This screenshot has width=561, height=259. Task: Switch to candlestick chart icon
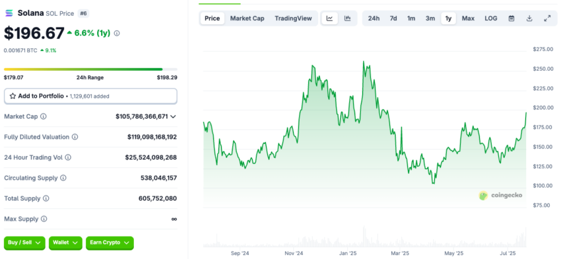pyautogui.click(x=347, y=18)
